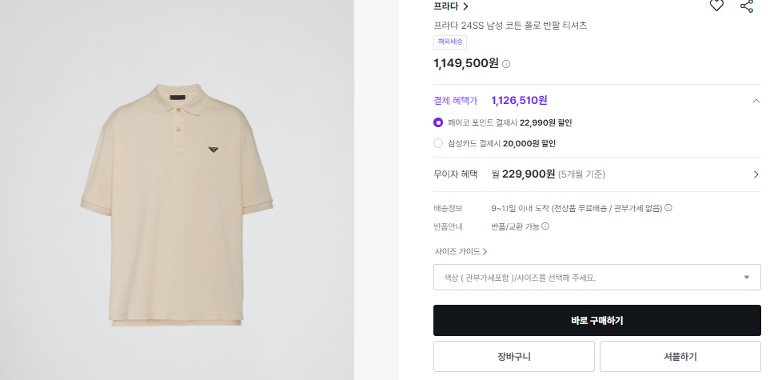Click the share icon
774x380 pixels.
pyautogui.click(x=747, y=6)
